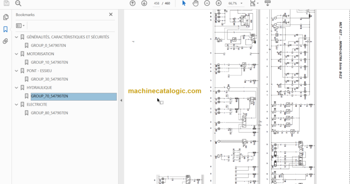Viewport: 350px width, 184px height.
Task: Select the HYDRAULIQUE bookmark
Action: click(39, 87)
